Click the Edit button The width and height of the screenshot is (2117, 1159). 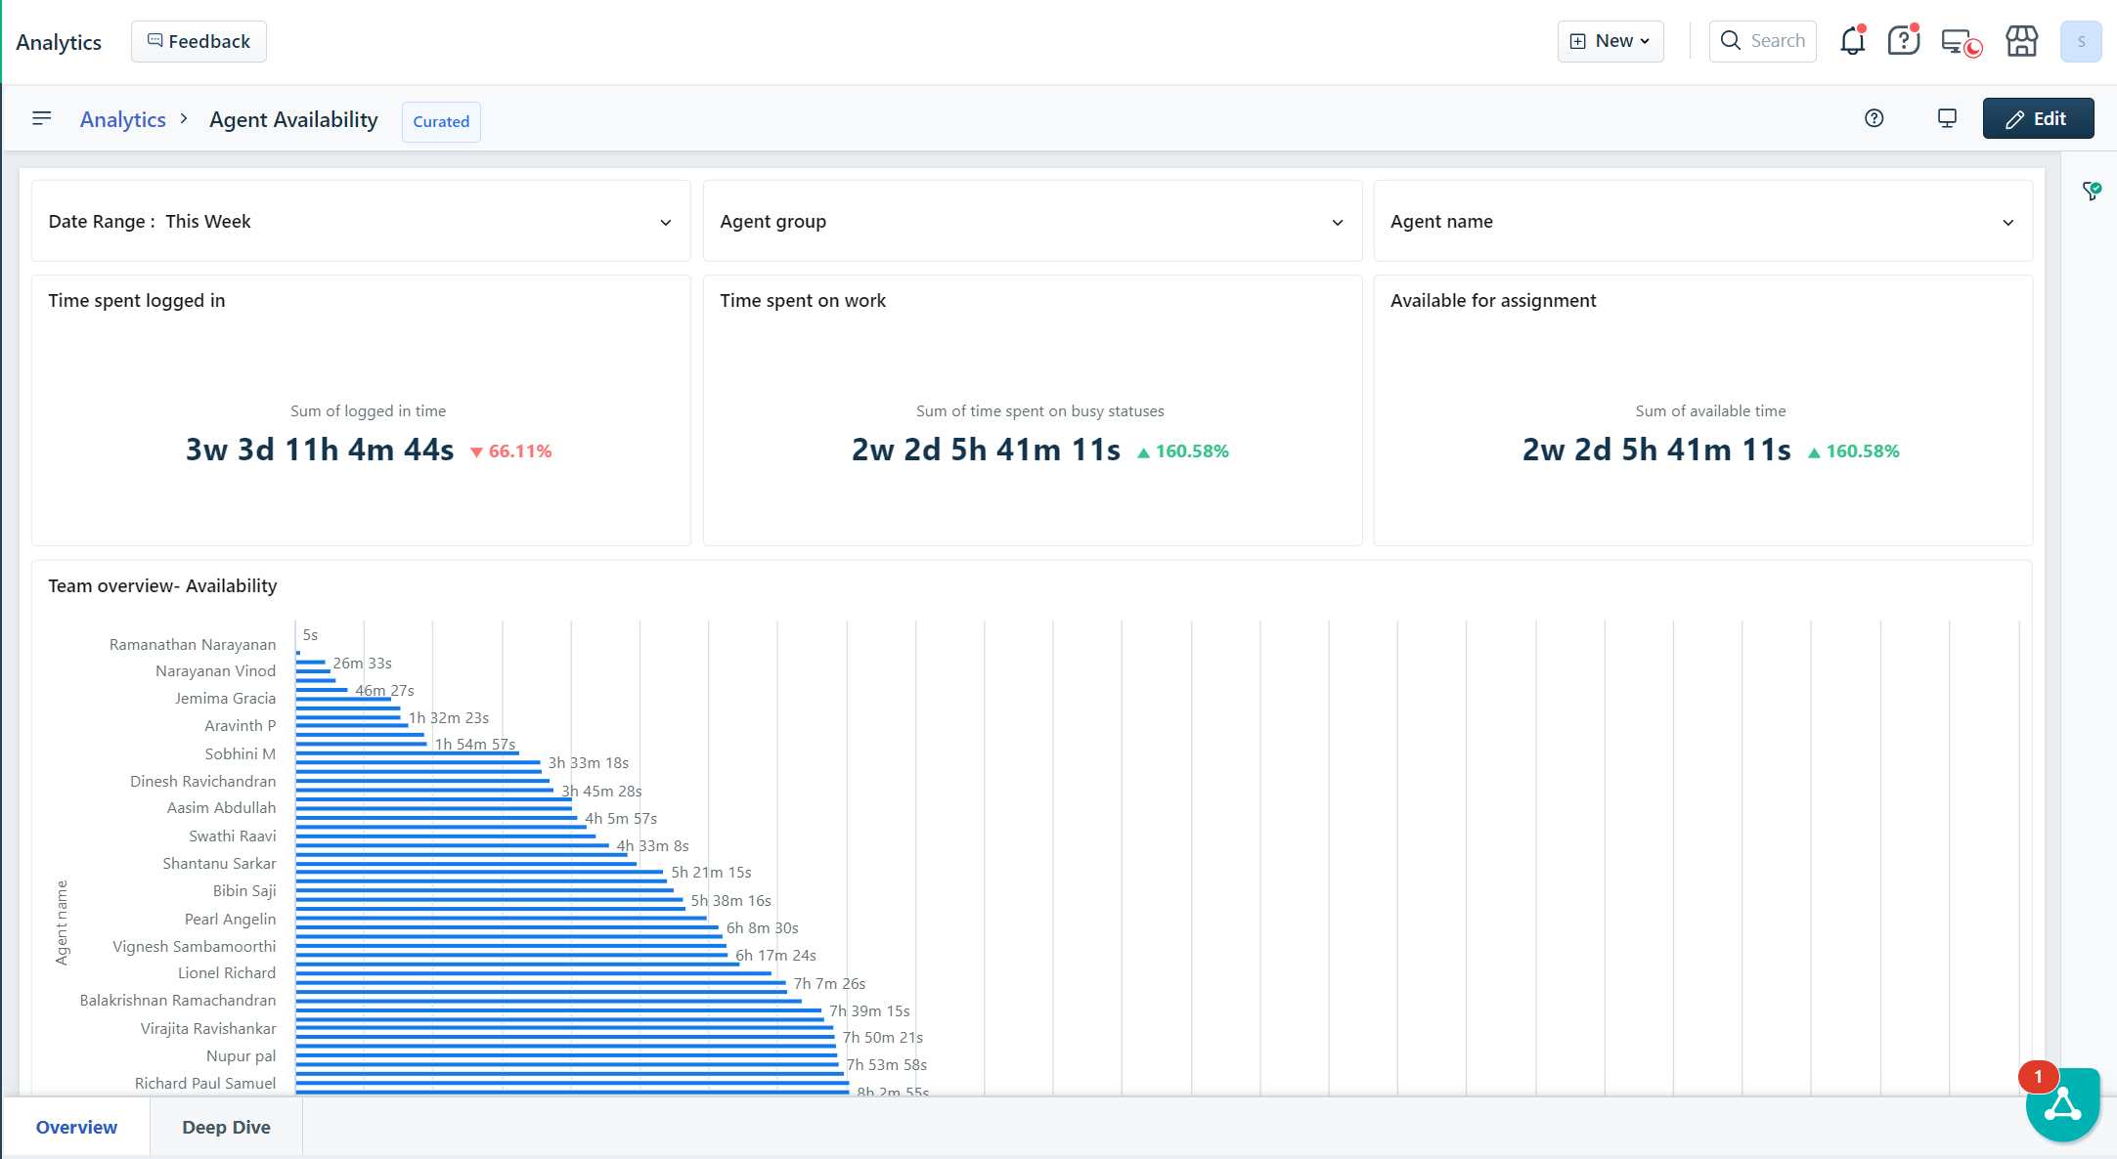[x=2038, y=118]
